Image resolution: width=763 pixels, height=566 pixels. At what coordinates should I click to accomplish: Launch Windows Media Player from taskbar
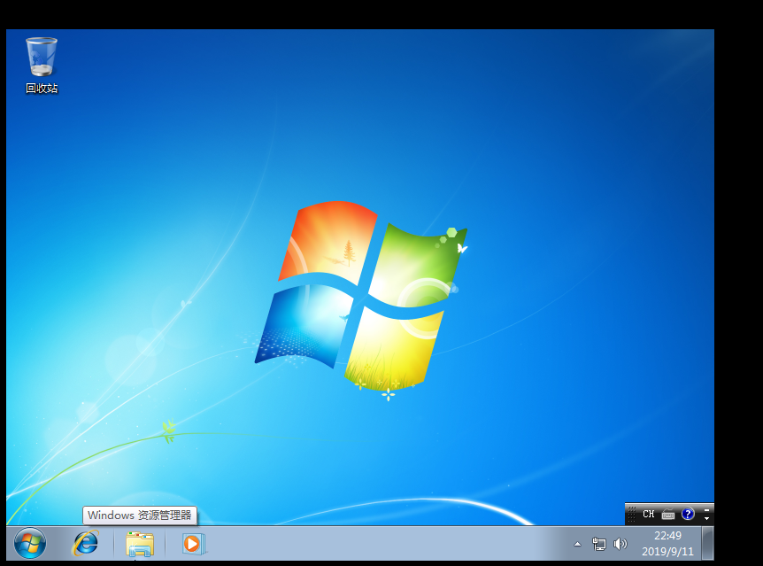tap(193, 544)
